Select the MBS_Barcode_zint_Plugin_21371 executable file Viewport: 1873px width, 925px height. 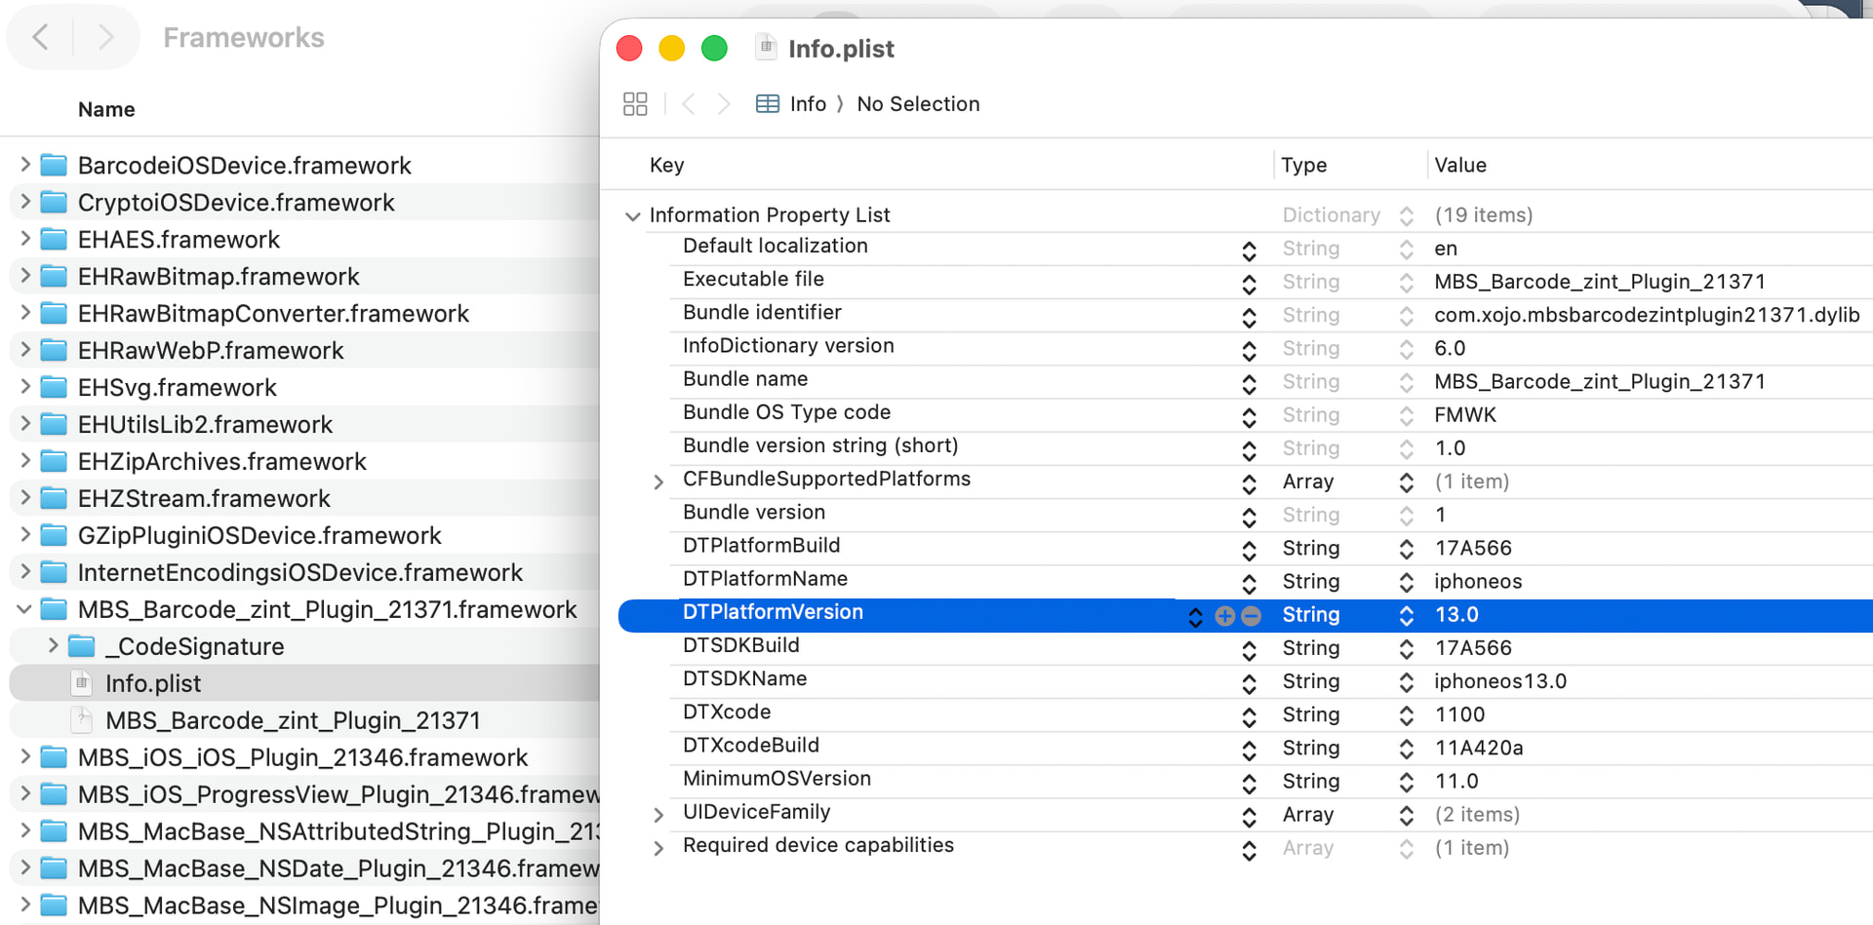pos(293,720)
